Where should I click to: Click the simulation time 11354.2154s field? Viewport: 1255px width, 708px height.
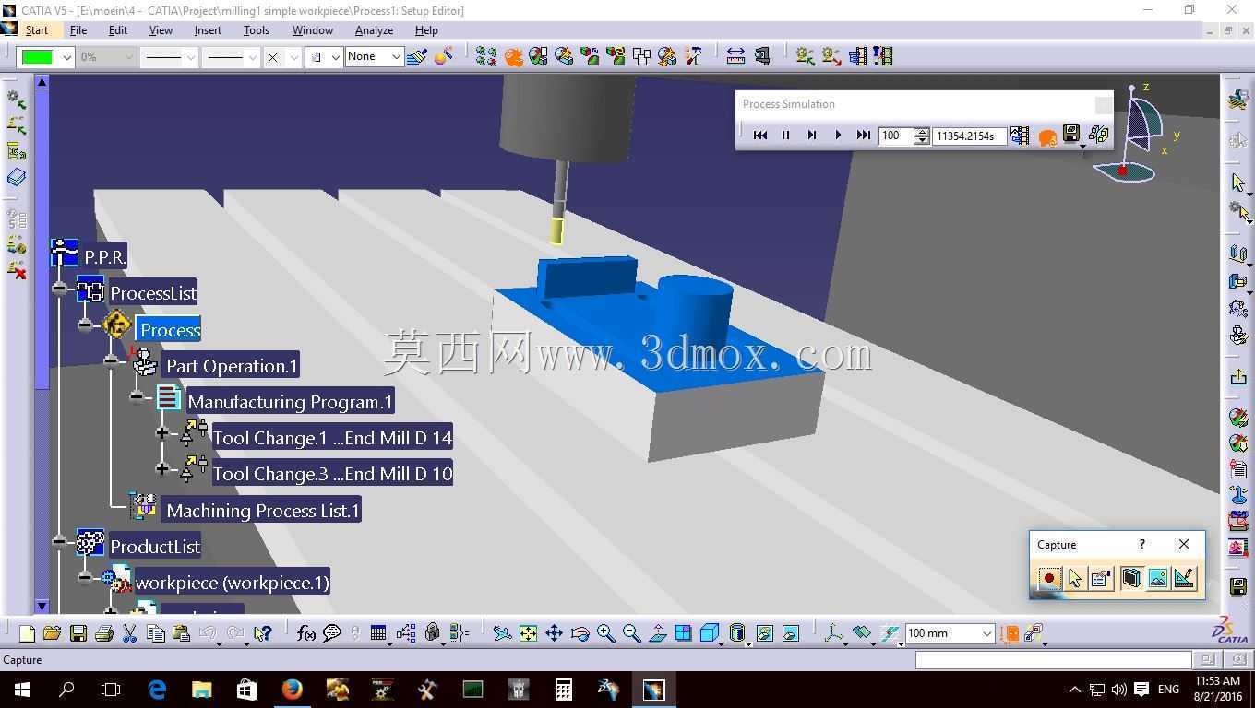968,136
